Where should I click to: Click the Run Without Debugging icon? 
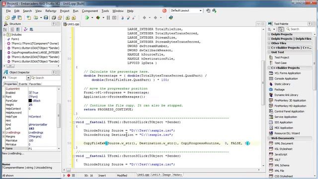(x=98, y=18)
